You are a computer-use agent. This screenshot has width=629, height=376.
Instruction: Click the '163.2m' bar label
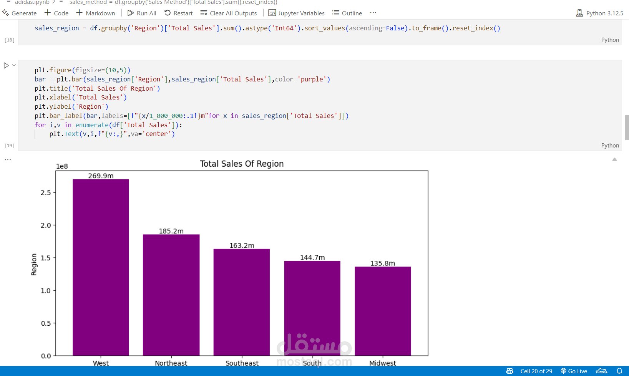coord(242,245)
